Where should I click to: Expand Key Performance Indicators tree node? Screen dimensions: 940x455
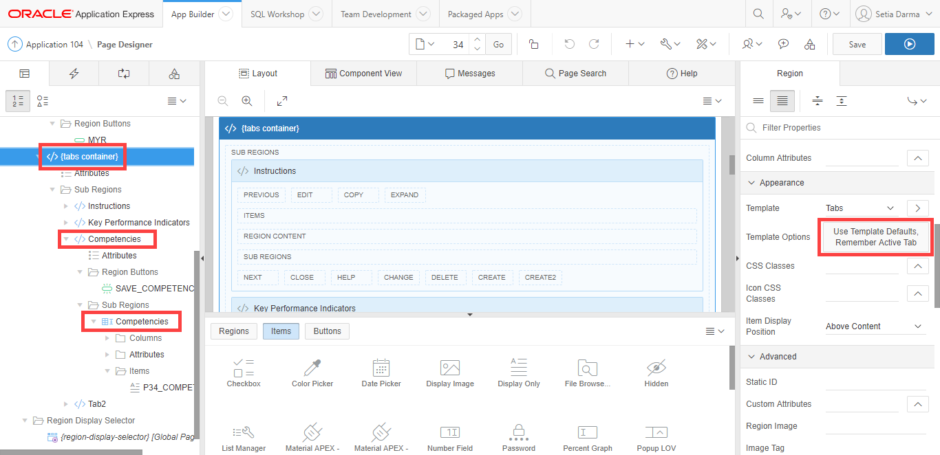66,223
